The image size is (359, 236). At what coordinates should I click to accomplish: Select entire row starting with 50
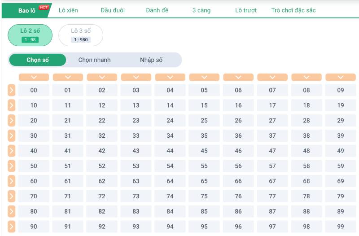[x=12, y=166]
